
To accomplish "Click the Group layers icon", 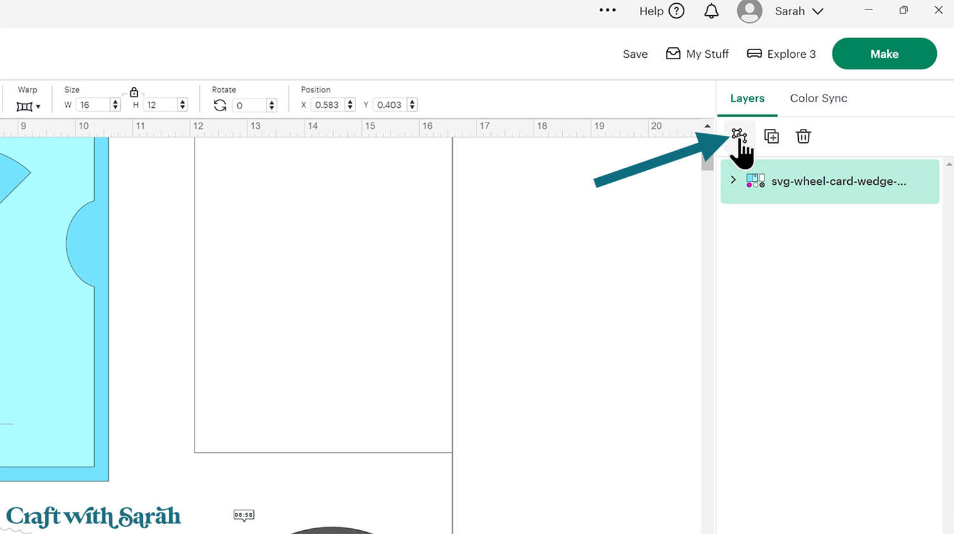I will 738,135.
